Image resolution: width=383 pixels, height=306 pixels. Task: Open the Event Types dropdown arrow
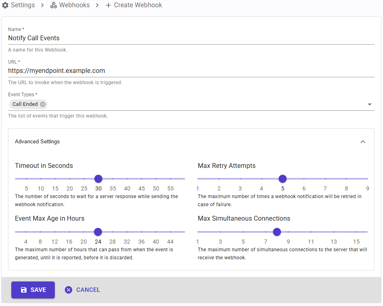(369, 105)
